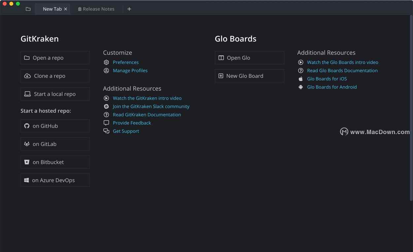413x252 pixels.
Task: Open the Manage Profiles link
Action: 130,70
